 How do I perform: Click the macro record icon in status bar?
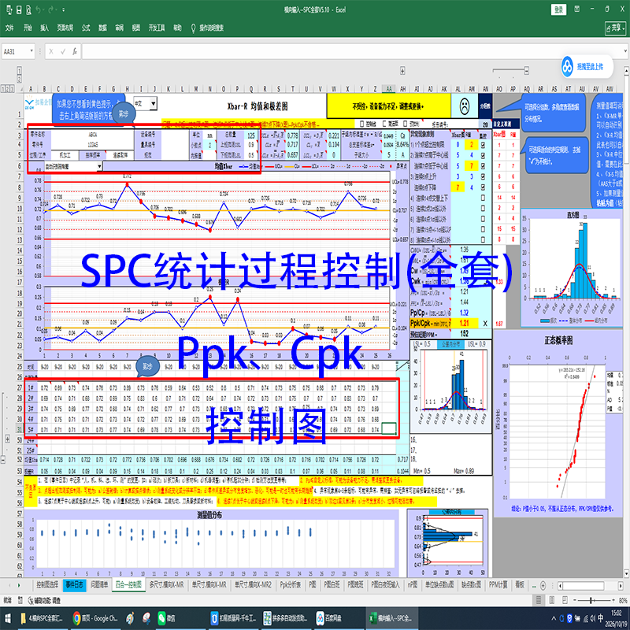pyautogui.click(x=20, y=601)
